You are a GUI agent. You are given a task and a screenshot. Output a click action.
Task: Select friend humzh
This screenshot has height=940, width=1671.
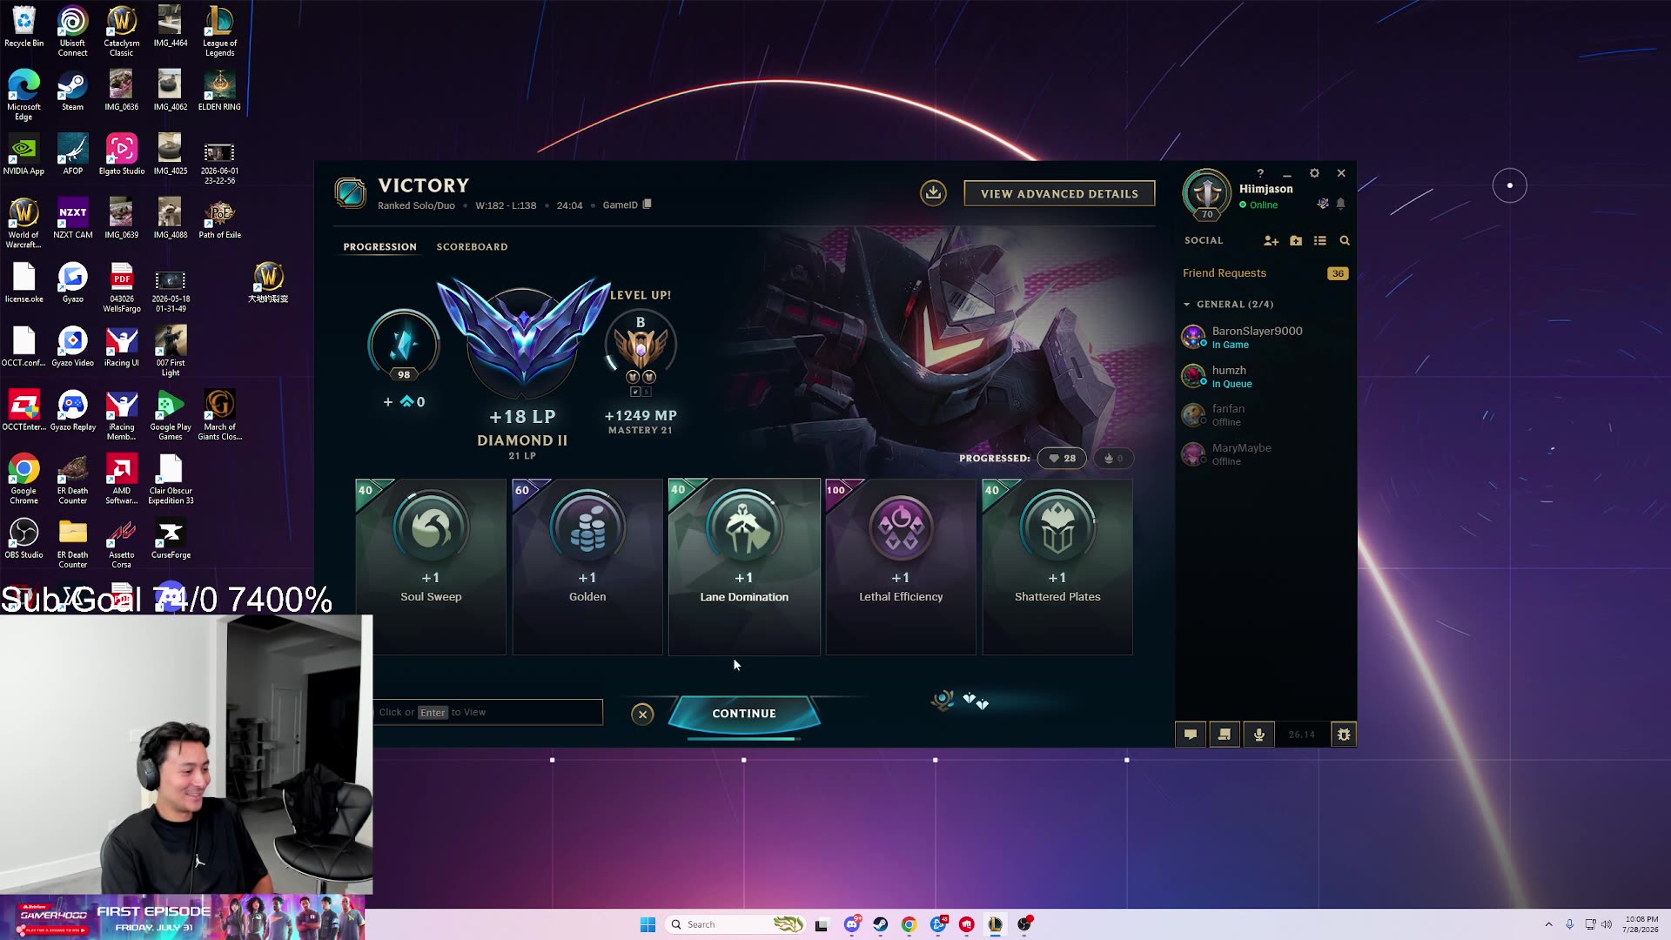pos(1265,376)
